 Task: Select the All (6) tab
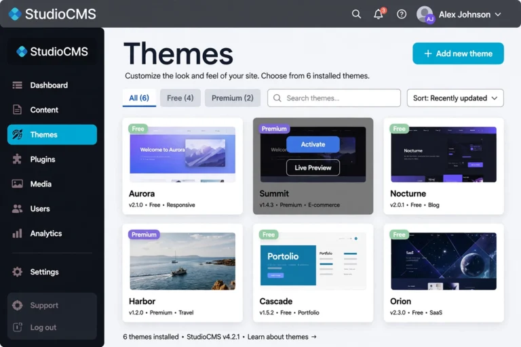[139, 98]
